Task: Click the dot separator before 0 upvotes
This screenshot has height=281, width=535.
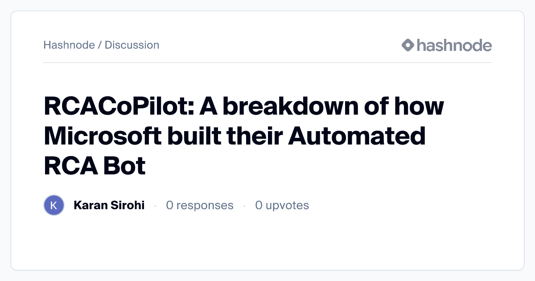Action: click(244, 206)
